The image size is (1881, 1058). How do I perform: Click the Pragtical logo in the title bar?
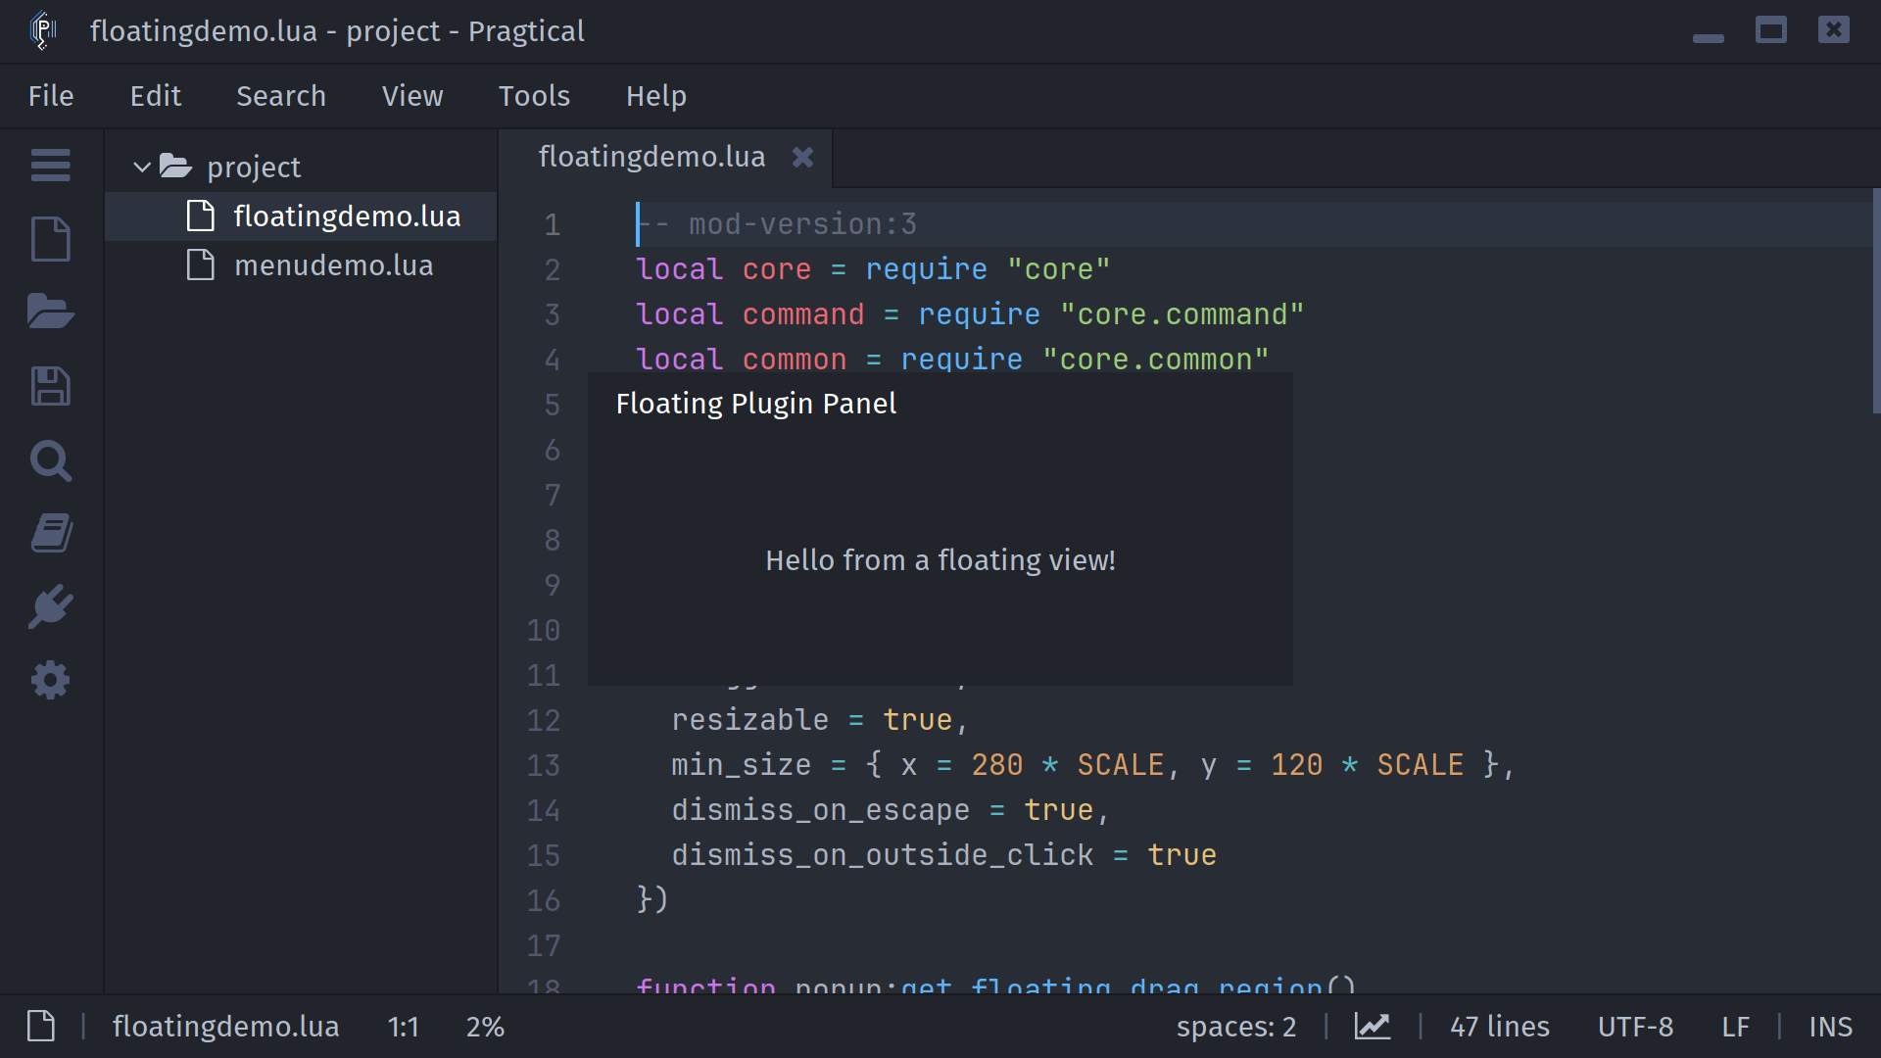point(43,30)
